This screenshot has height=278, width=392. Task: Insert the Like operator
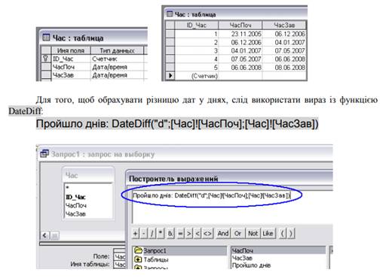coord(268,234)
